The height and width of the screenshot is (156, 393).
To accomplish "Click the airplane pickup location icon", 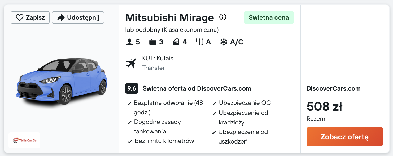I will (x=131, y=63).
